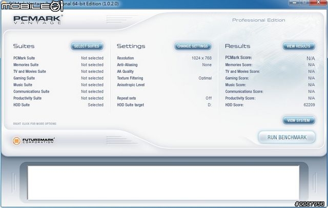This screenshot has height=208, width=328.
Task: Click the Texture Filtering label
Action: (130, 78)
